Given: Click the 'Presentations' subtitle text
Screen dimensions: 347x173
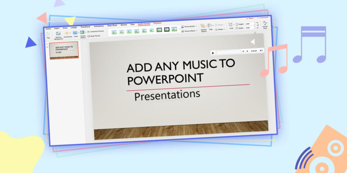Looking at the screenshot, I should [x=167, y=95].
